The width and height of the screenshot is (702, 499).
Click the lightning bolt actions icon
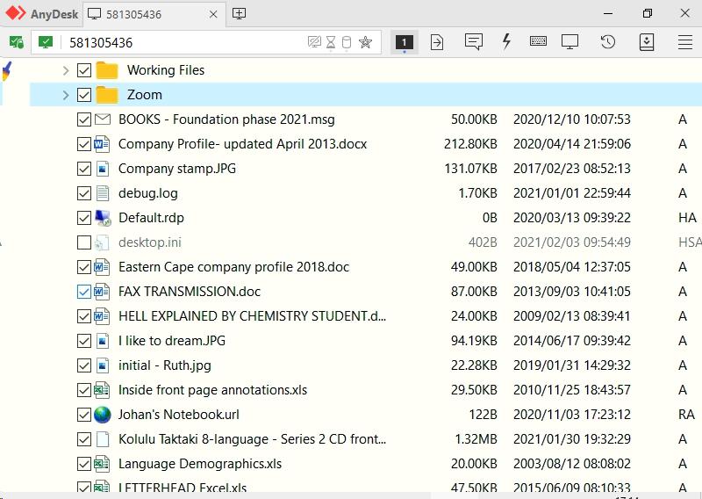coord(506,41)
